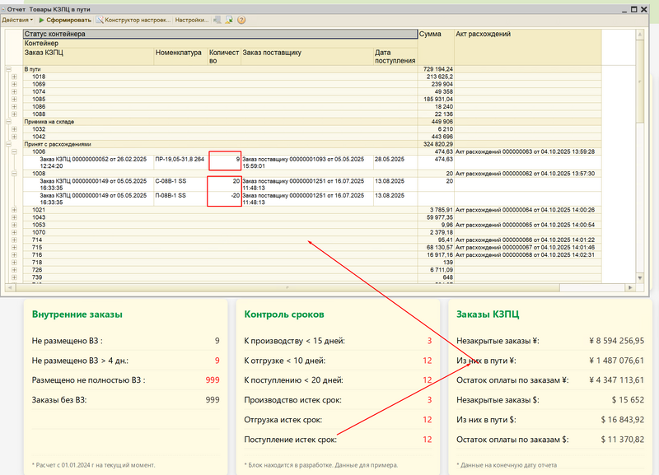Collapse the Приемка на складе group
The width and height of the screenshot is (659, 475).
pyautogui.click(x=8, y=122)
